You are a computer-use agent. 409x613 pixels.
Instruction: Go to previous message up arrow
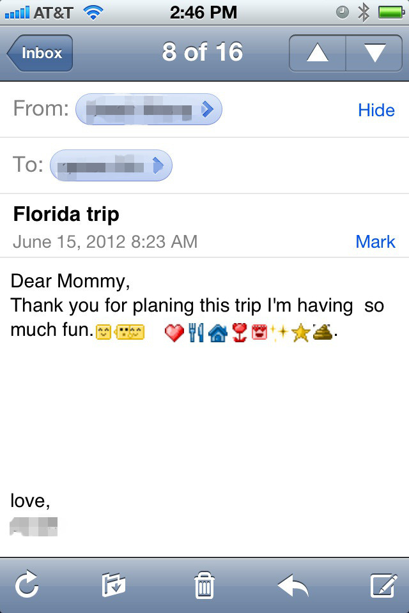pos(317,53)
